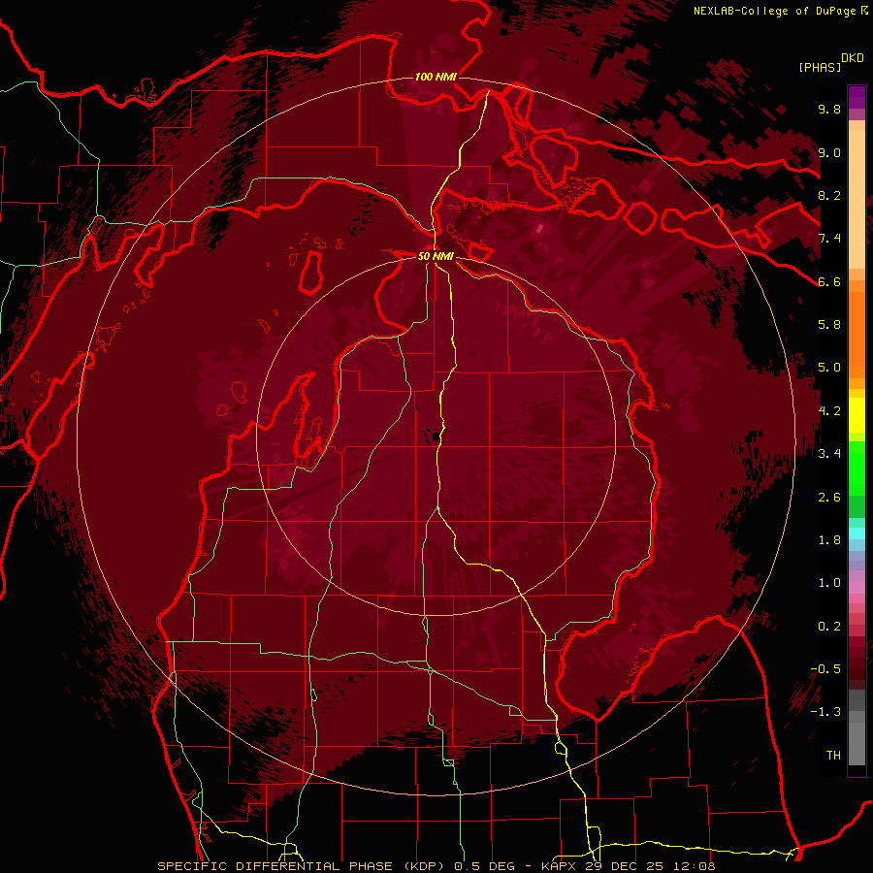The image size is (873, 873).
Task: Click the 6.6 value on the legend
Action: coord(829,281)
